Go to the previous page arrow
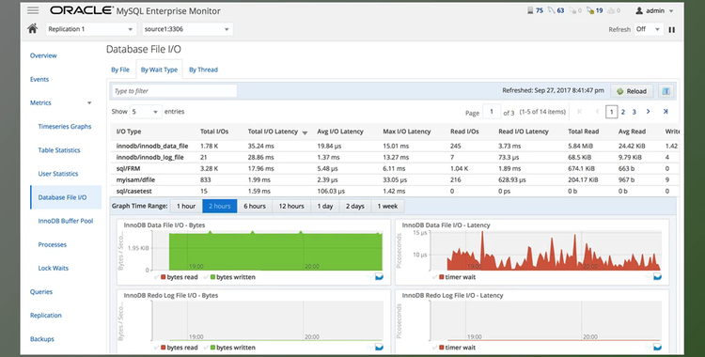705x357 pixels. pyautogui.click(x=597, y=112)
